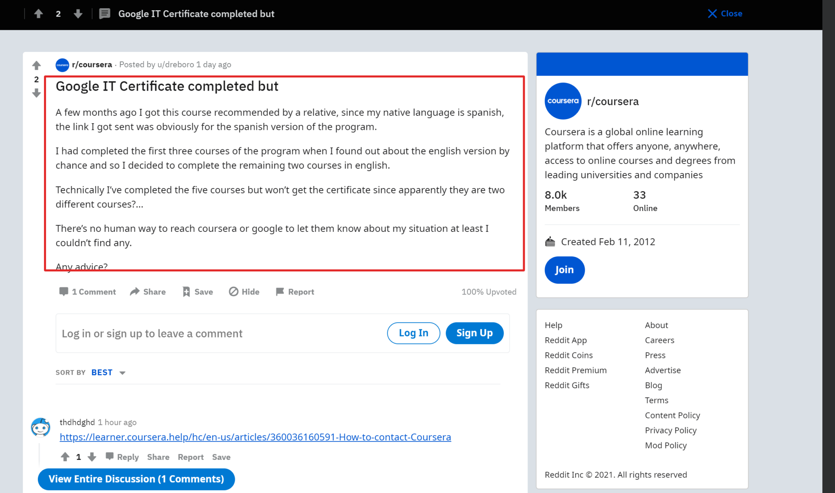This screenshot has width=835, height=493.
Task: Open the Reddit Premium link
Action: tap(575, 370)
